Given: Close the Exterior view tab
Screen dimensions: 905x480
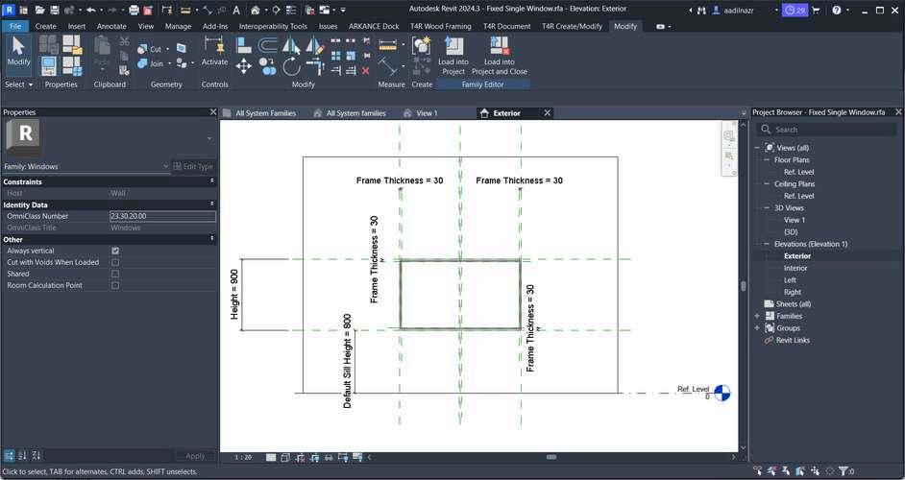Looking at the screenshot, I should [x=548, y=113].
